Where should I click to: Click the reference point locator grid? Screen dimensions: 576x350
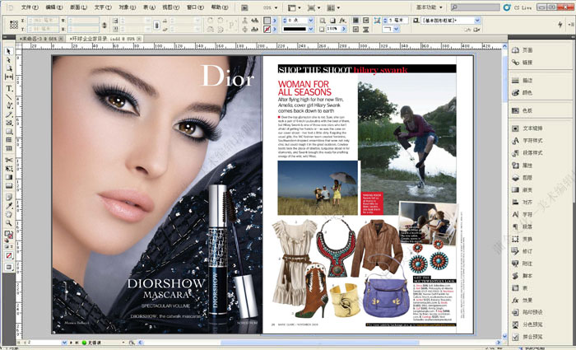pos(14,25)
